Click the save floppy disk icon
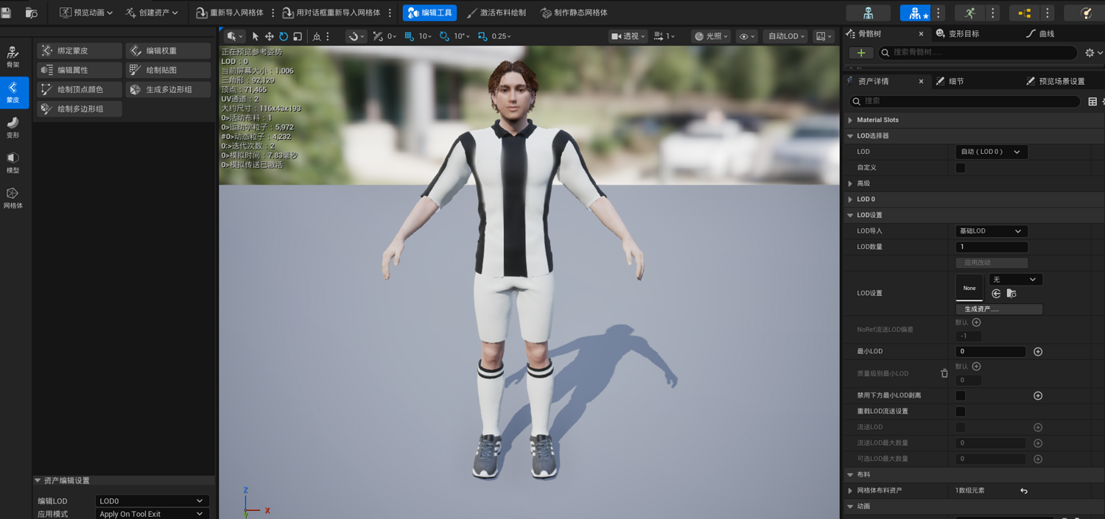Screen dimensions: 1105x519 pyautogui.click(x=7, y=13)
